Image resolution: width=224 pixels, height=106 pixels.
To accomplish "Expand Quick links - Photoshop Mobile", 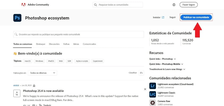I will (166, 64).
